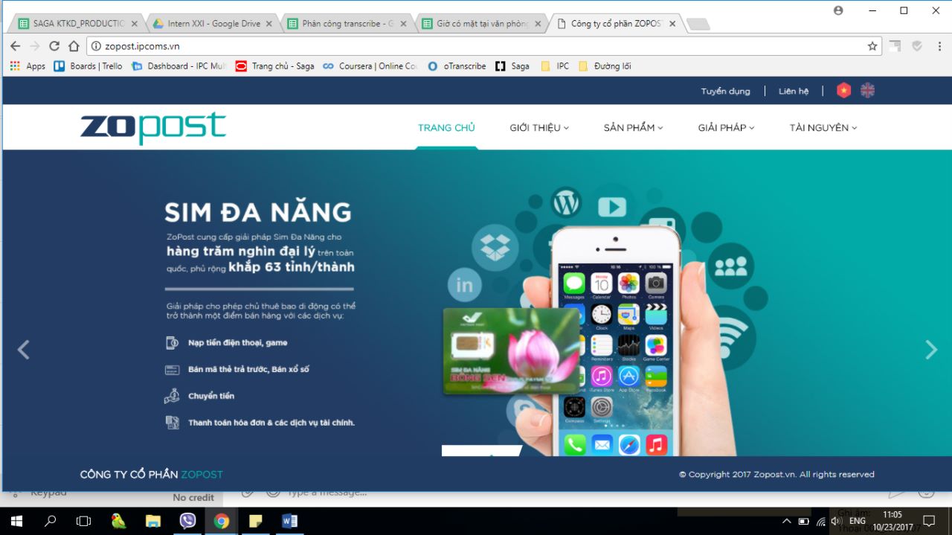Open the ENG input language indicator

point(858,521)
